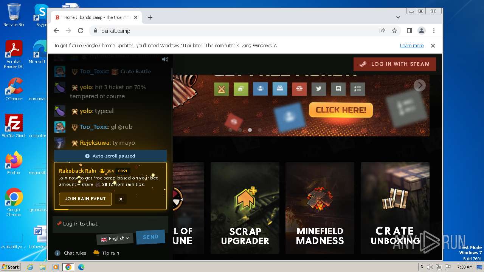This screenshot has height=272, width=484.
Task: Open Scrap Upgrader game card
Action: tap(245, 208)
